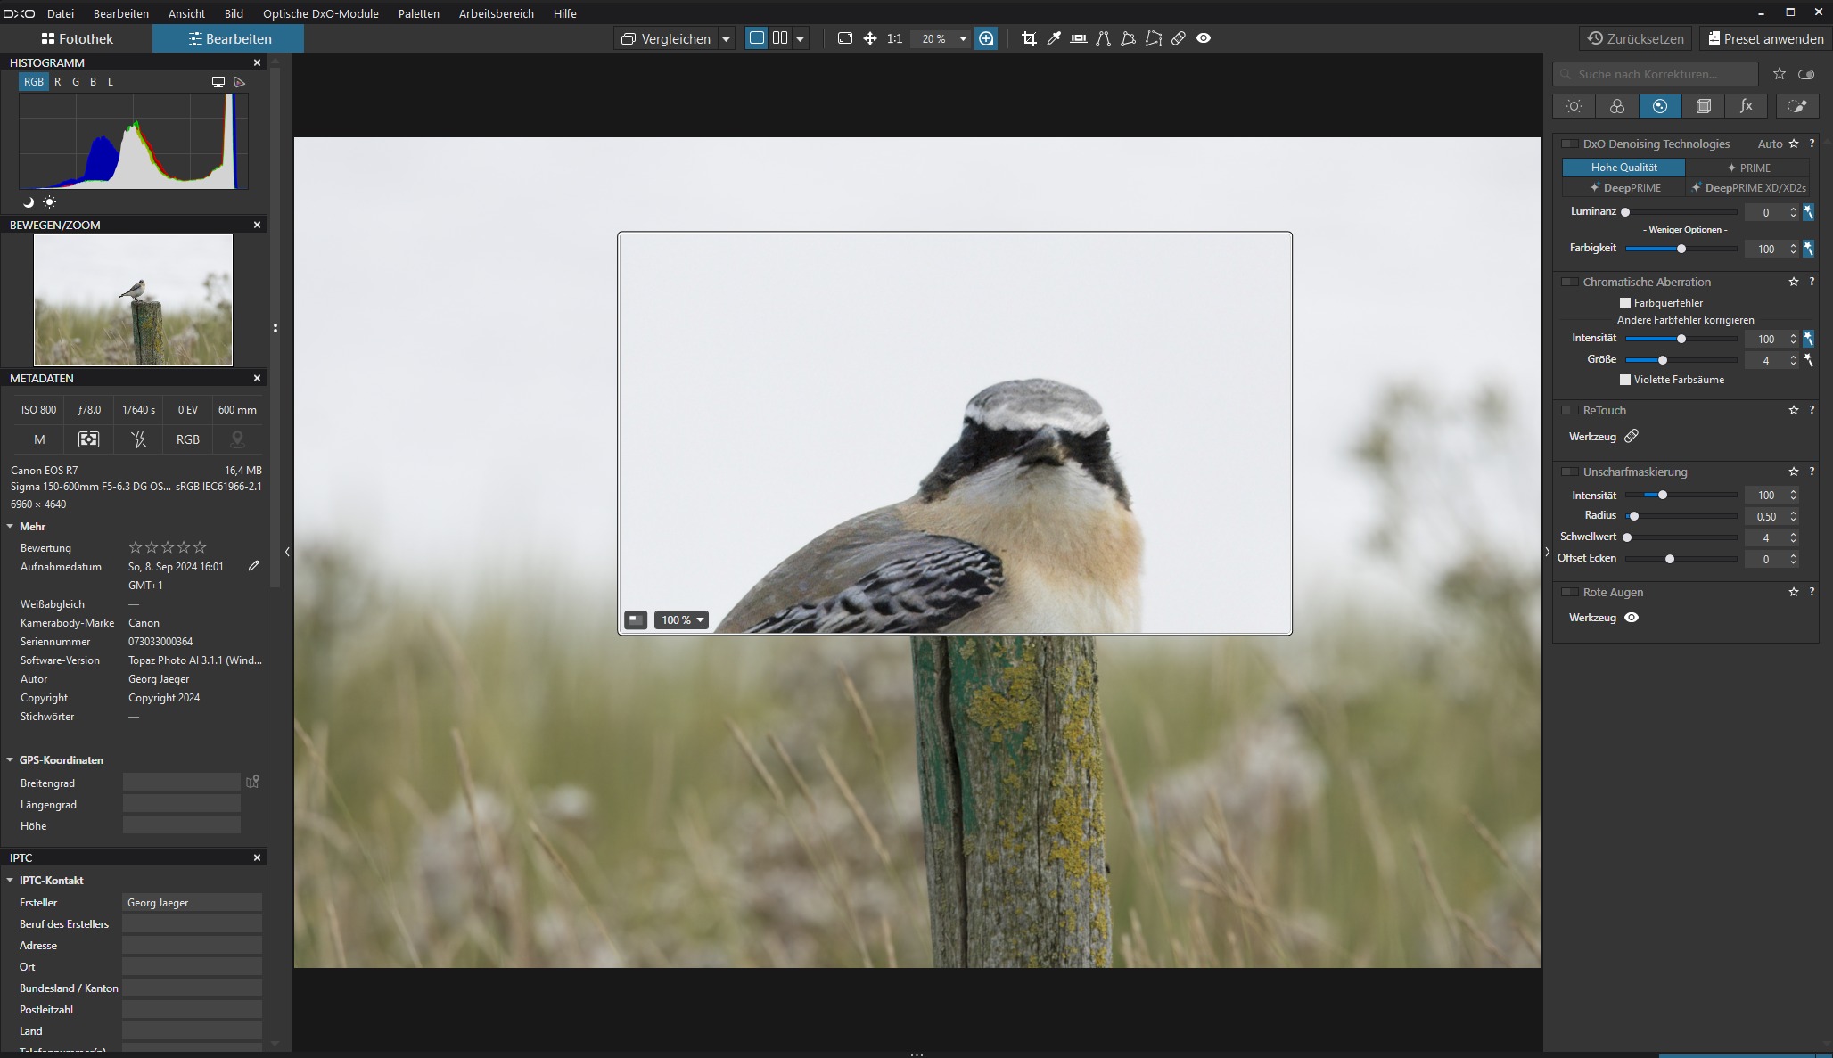The width and height of the screenshot is (1833, 1058).
Task: Select the DeepPRIME denoising mode
Action: tap(1624, 188)
